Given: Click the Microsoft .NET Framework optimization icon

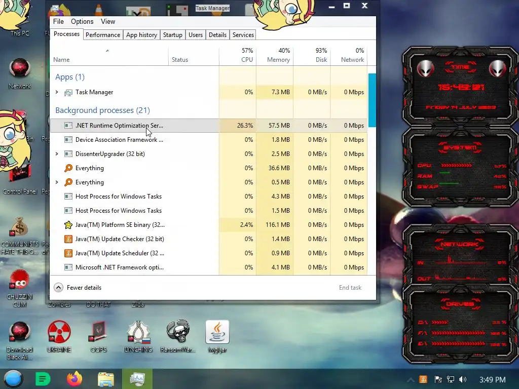Looking at the screenshot, I should [x=68, y=267].
